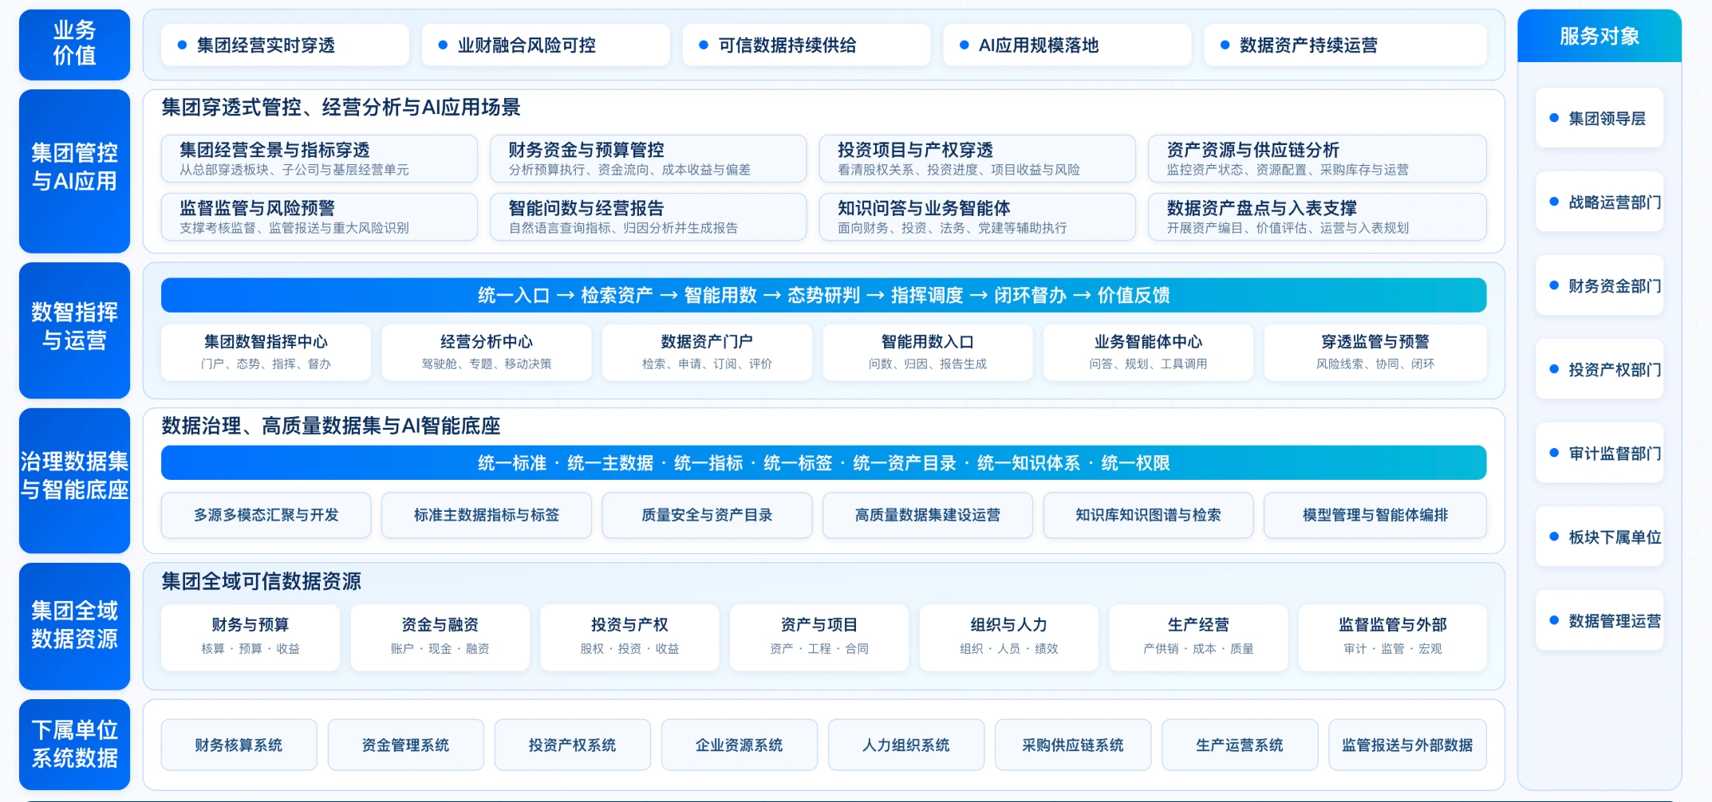Select 审计监督部门 service object
The height and width of the screenshot is (802, 1712).
[x=1600, y=453]
